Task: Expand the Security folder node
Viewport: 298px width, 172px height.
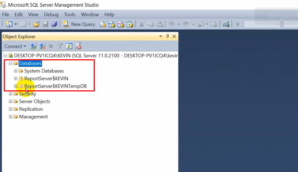Action: (10, 94)
